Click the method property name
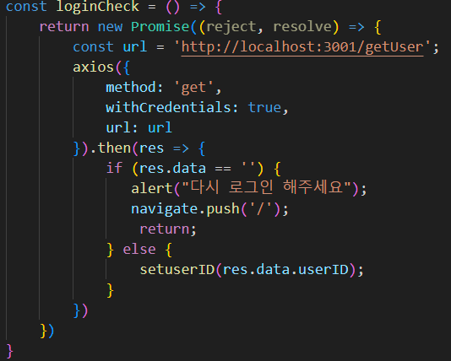This screenshot has height=361, width=451. 131,88
